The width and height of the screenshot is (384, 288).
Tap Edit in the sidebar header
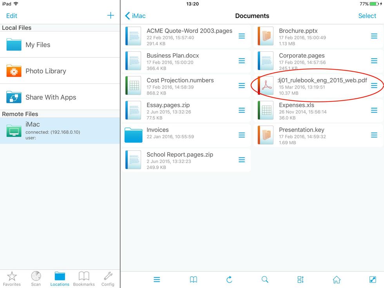tap(12, 16)
